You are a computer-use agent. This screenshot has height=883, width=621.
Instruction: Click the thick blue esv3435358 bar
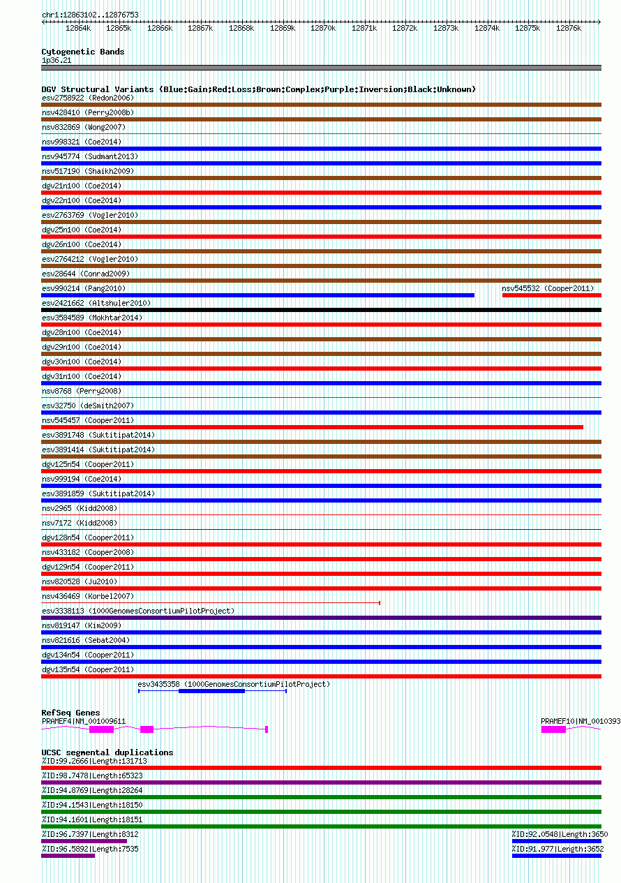coord(211,691)
